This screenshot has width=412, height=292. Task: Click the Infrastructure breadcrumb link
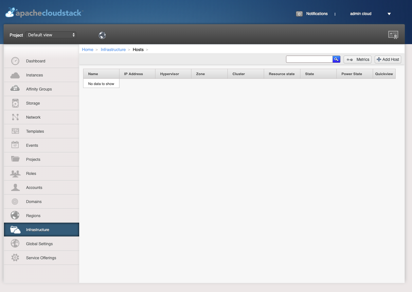(113, 50)
